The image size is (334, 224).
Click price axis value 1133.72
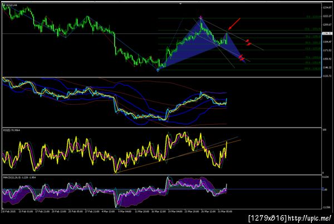tap(327, 76)
